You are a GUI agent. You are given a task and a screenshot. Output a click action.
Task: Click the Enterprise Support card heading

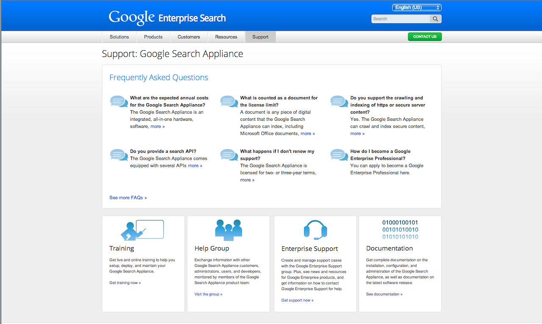tap(310, 249)
